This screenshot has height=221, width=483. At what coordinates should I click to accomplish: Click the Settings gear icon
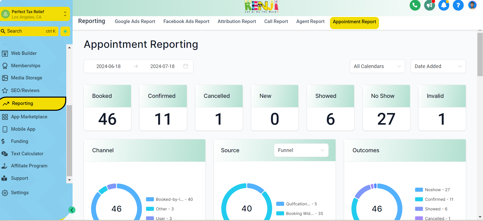click(x=5, y=193)
